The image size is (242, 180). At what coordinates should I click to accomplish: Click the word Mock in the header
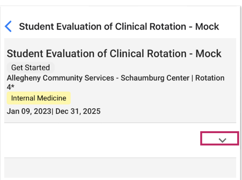tap(207, 26)
